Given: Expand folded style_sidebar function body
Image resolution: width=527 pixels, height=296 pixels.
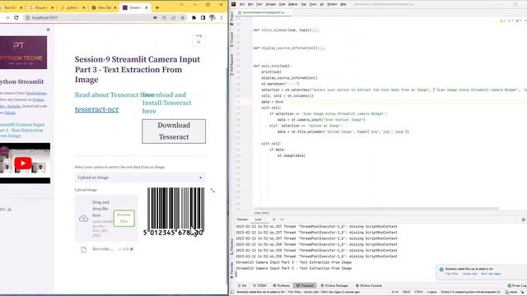Looking at the screenshot, I should 315,30.
